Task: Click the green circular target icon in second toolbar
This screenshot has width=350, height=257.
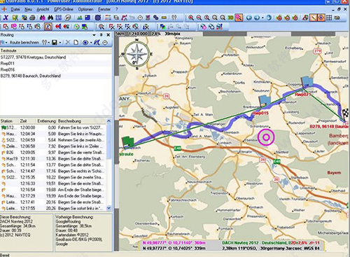Action: 76,27
